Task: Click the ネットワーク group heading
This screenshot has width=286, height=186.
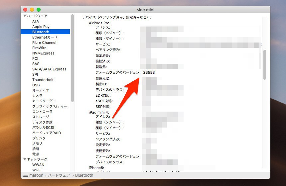Action: click(37, 159)
